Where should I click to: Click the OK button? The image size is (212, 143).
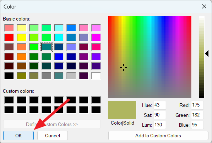(18, 136)
